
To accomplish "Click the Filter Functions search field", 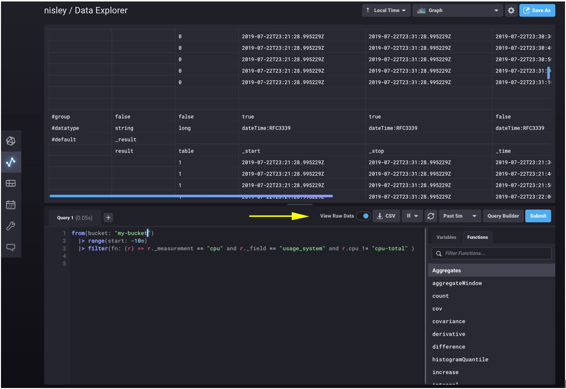I will (491, 253).
